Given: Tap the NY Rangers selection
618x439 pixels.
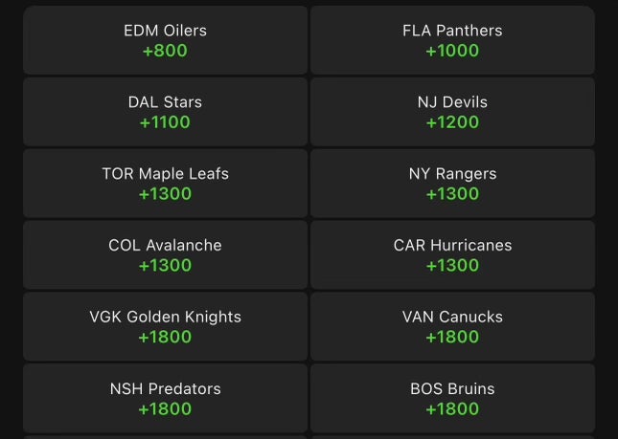Looking at the screenshot, I should 452,184.
